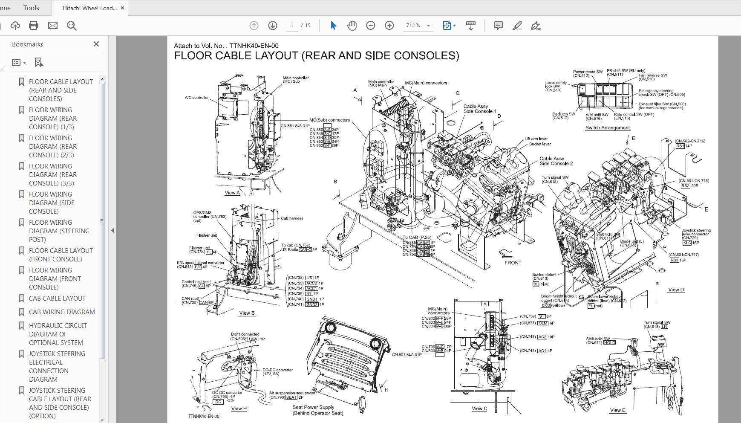Open the page display options dropdown
741x423 pixels.
coord(454,25)
